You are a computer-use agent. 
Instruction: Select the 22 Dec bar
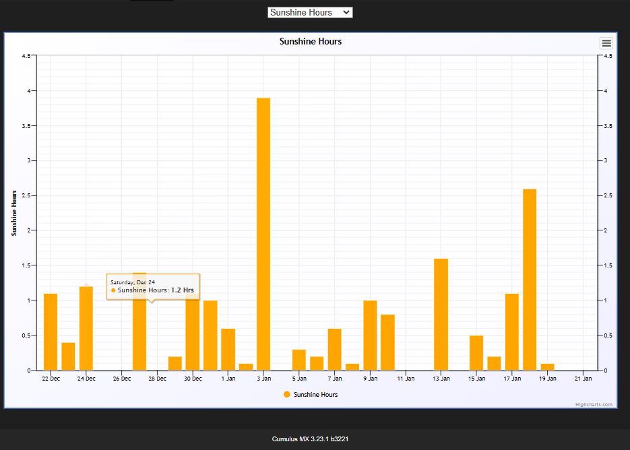pos(51,331)
